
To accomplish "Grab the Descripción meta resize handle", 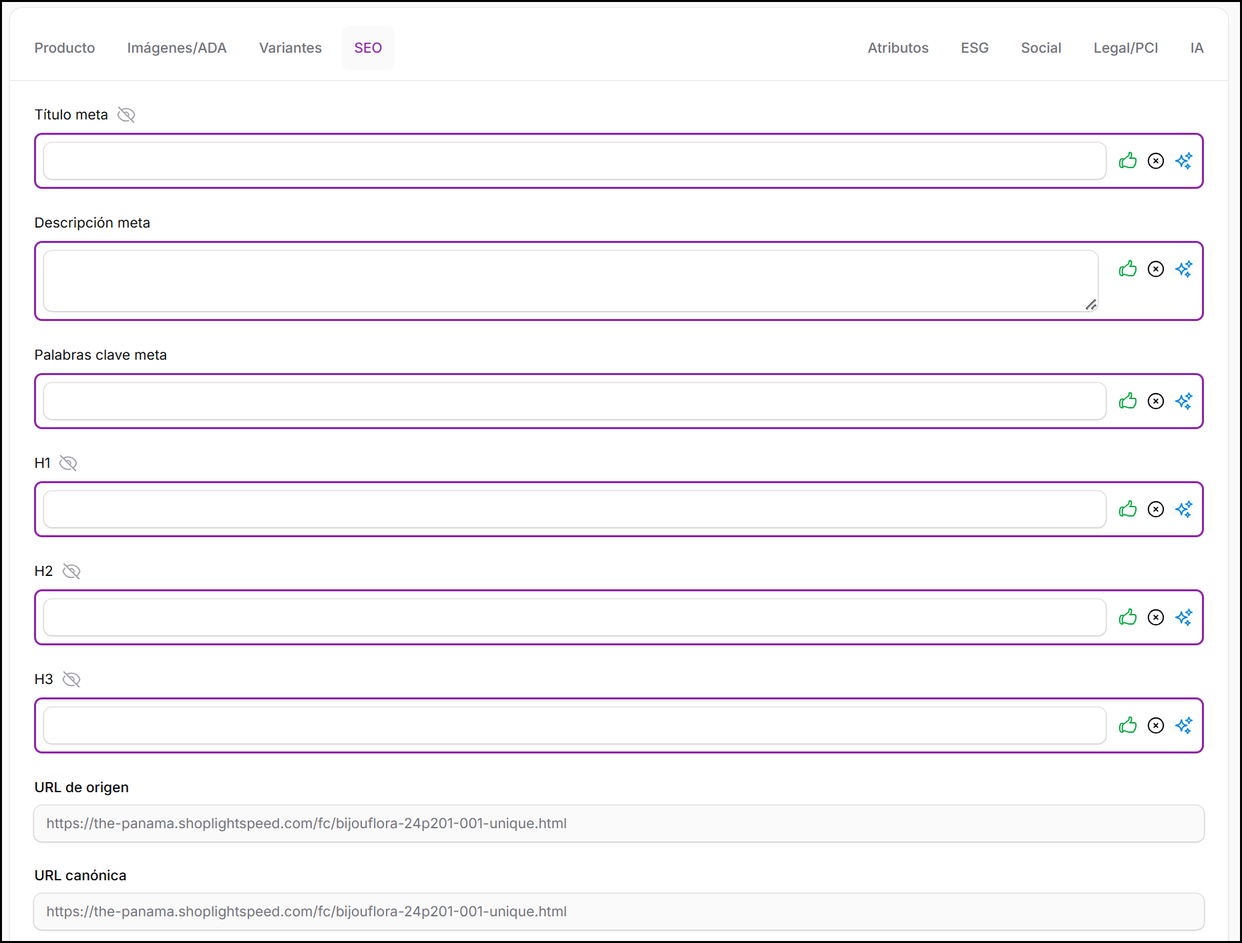I will (1091, 305).
